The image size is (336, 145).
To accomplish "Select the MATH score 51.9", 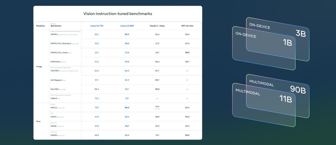I will coord(97,117).
